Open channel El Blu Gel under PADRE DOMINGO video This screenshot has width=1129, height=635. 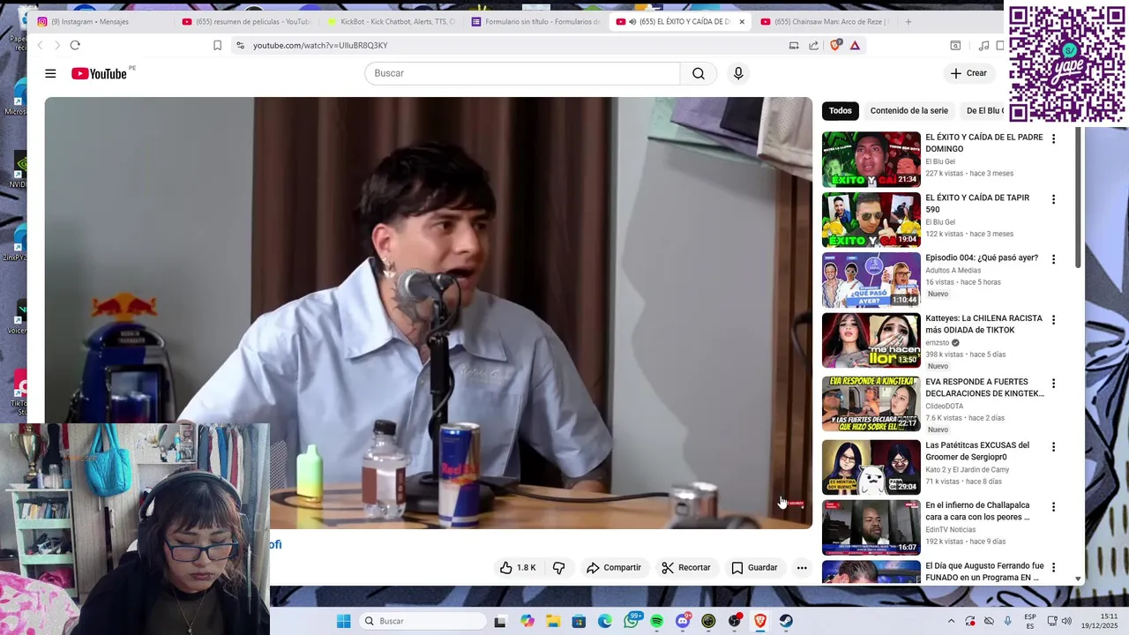point(940,161)
